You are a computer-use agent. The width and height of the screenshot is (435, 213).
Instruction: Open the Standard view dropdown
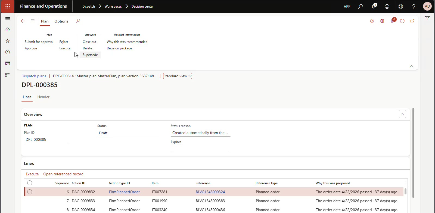[x=178, y=76]
